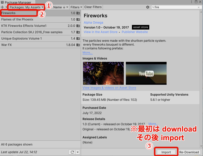
Task: Select the Fireworks package row
Action: [x=40, y=13]
